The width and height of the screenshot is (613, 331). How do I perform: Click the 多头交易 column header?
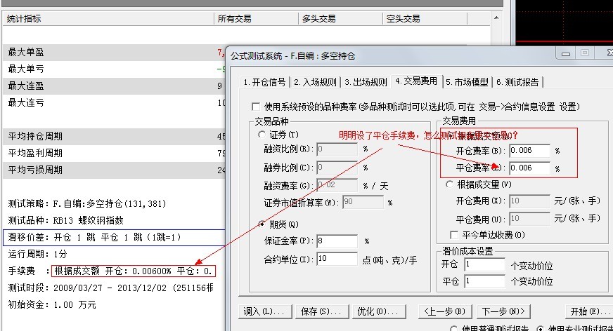(x=340, y=19)
